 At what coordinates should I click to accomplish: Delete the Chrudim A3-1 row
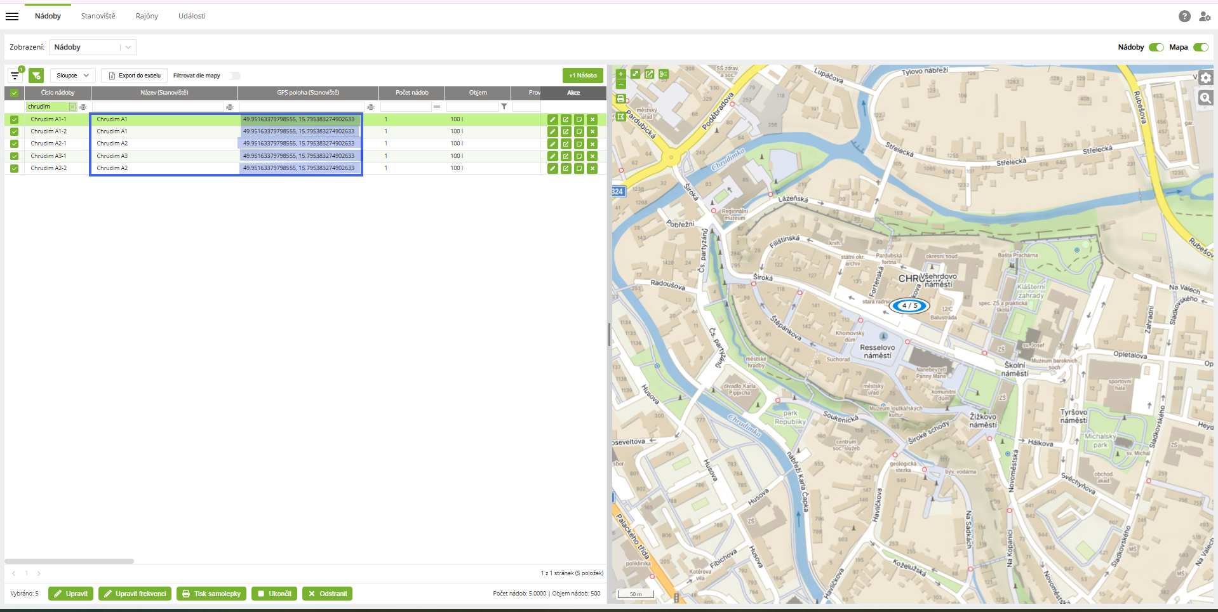pos(592,156)
